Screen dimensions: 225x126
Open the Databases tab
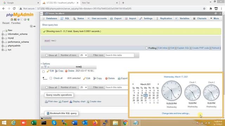coord(50,19)
